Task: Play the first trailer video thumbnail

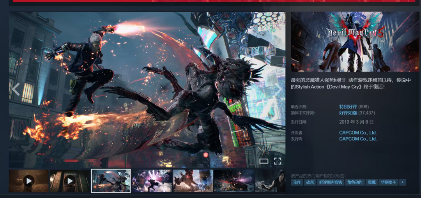Action: click(x=29, y=181)
